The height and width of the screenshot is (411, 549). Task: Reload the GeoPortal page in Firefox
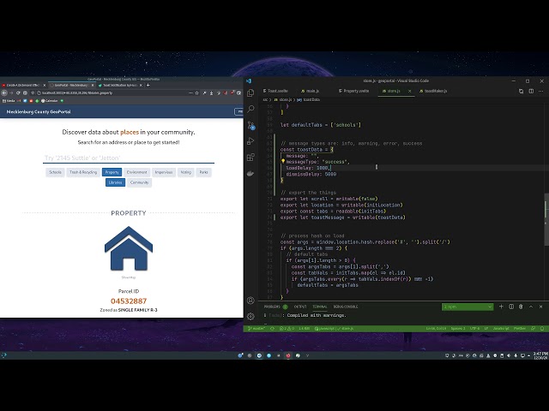(x=18, y=93)
